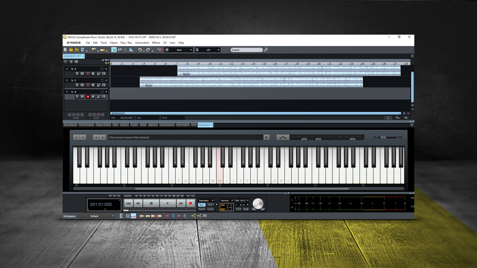Image resolution: width=477 pixels, height=268 pixels.
Task: Switch to the MIDI Editor tab
Action: (183, 125)
